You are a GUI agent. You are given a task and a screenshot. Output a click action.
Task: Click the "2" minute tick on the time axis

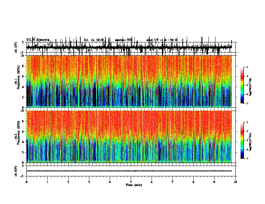pos(68,182)
